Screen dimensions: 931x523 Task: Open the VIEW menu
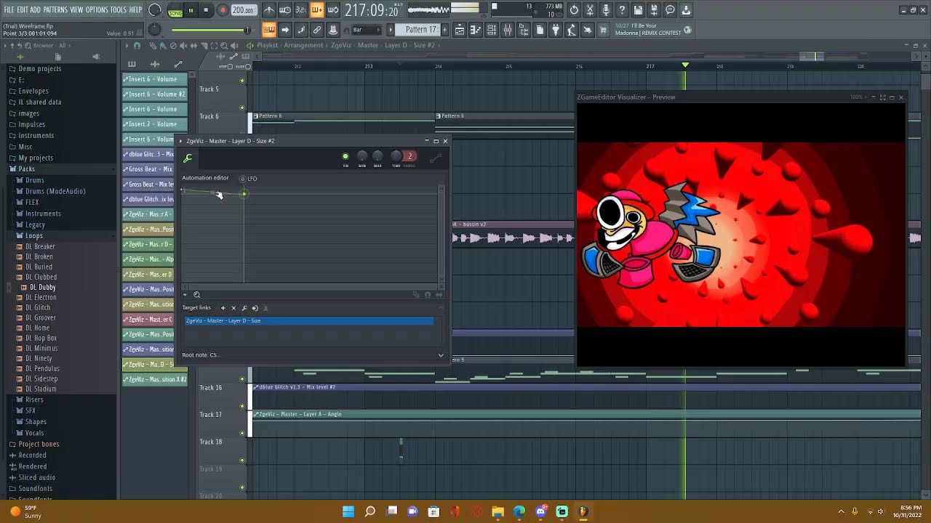coord(76,10)
